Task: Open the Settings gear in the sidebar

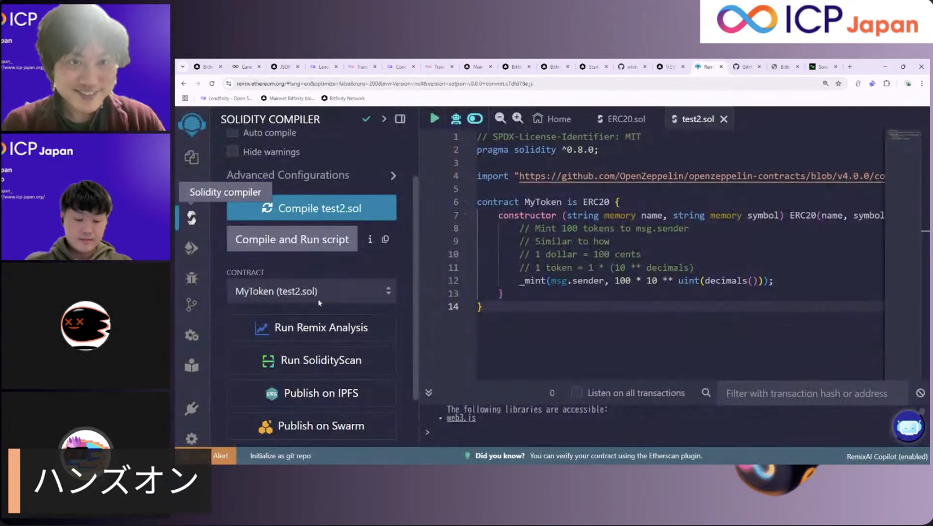Action: point(191,439)
